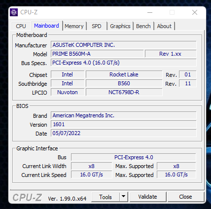Select the Mainboard tab
211x209 pixels.
[46, 26]
